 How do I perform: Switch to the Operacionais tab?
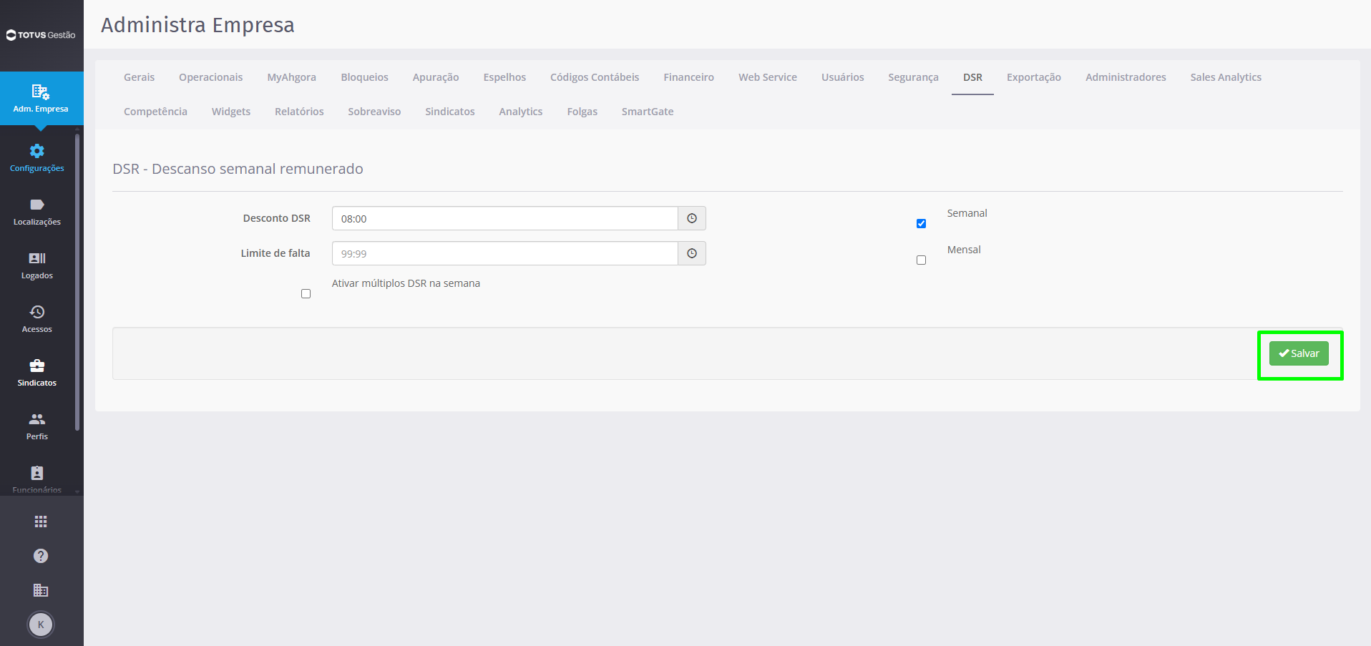[210, 77]
